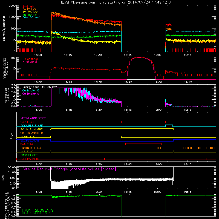
Task: Click the '10000' tick label on count plot
Action: pyautogui.click(x=11, y=6)
